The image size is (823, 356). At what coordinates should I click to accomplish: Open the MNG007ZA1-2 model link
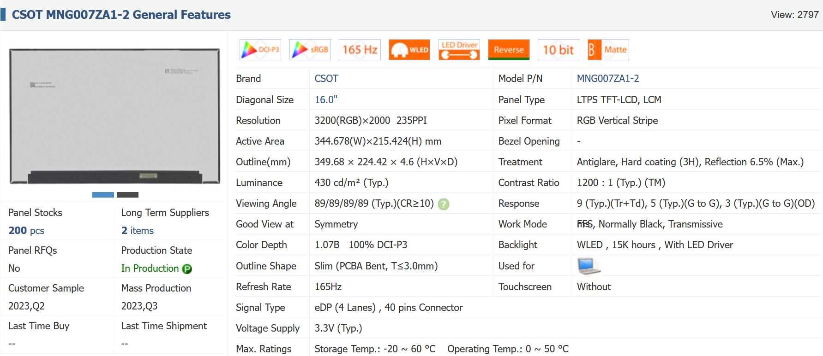608,79
